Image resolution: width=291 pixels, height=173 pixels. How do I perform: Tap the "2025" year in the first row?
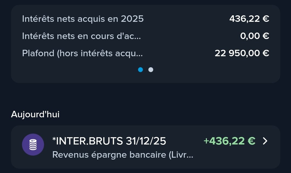tap(132, 19)
